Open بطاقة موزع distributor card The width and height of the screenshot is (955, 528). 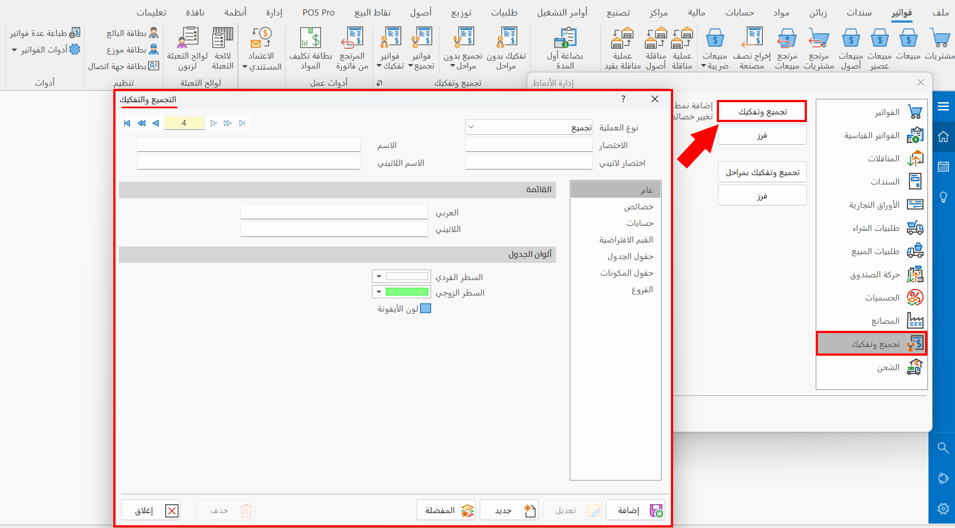click(133, 50)
